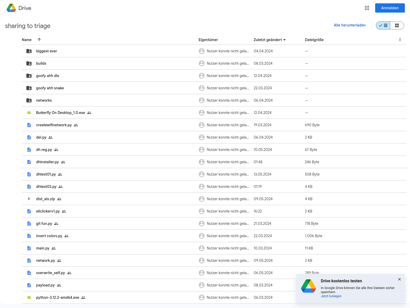Click owner avatar in eliclickerv1.py row
This screenshot has height=308, width=410.
click(202, 211)
